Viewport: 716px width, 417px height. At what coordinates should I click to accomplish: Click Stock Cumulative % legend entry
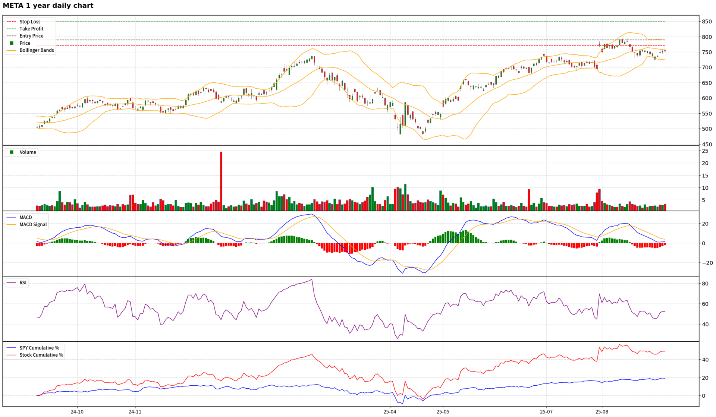(41, 355)
